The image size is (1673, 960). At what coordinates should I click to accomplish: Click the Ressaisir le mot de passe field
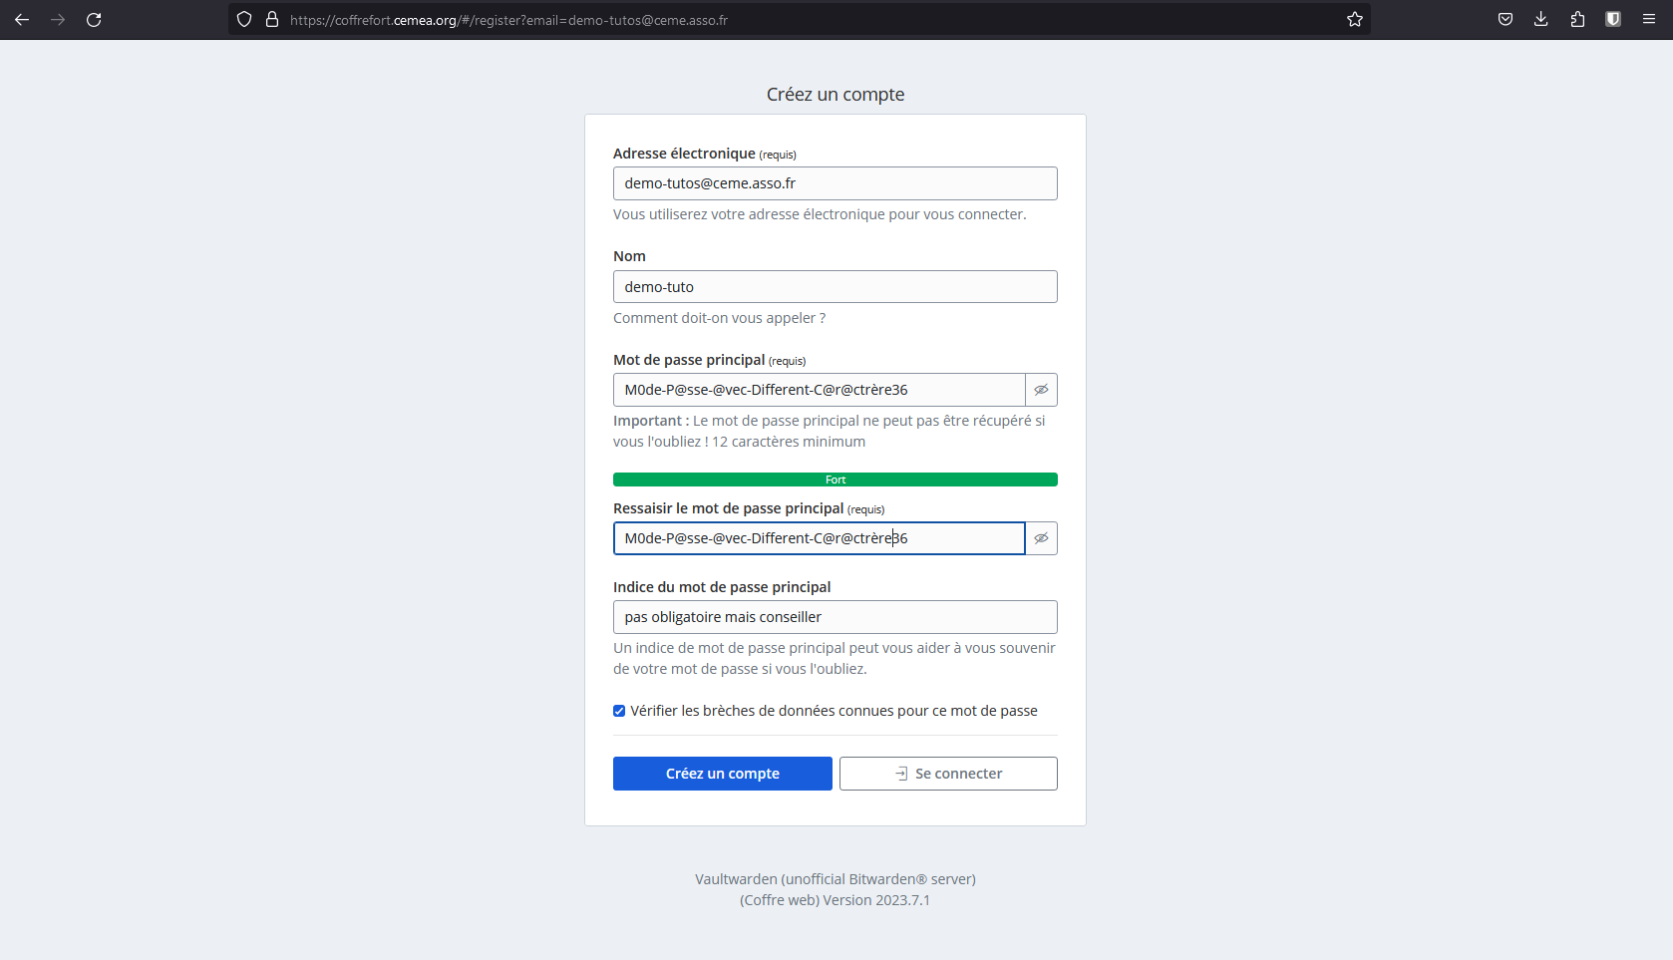click(820, 538)
